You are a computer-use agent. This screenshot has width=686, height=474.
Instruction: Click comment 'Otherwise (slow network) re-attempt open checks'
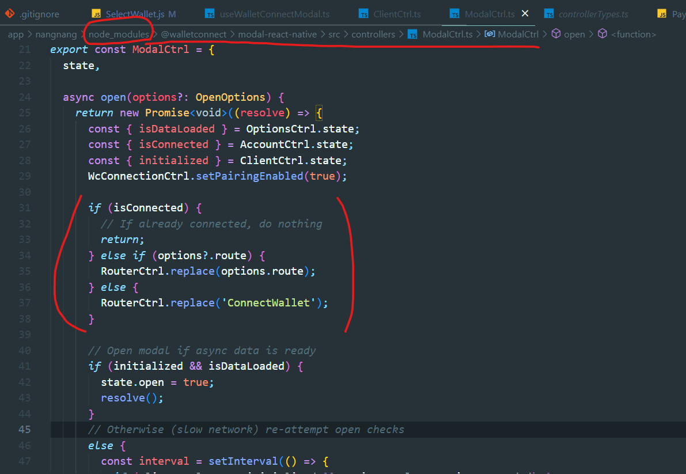246,430
